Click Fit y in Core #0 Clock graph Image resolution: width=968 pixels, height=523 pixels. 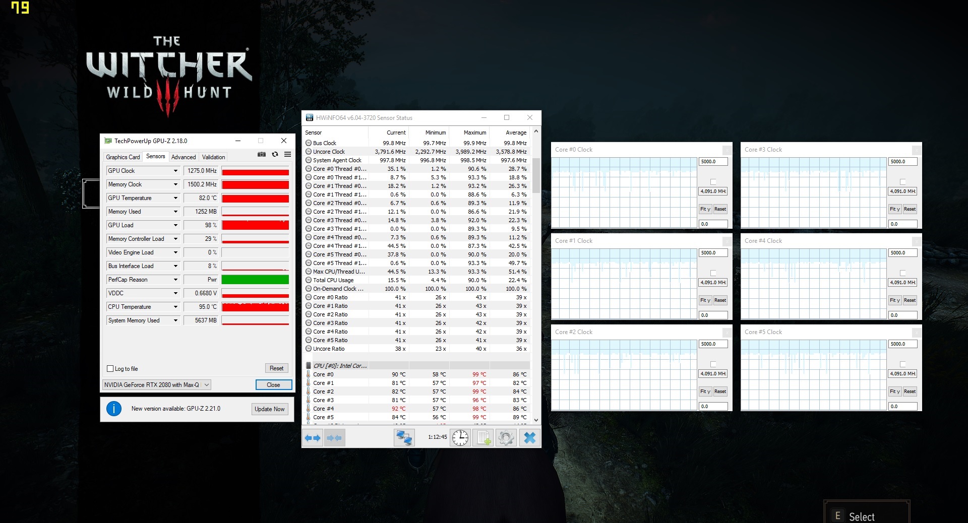pyautogui.click(x=705, y=209)
